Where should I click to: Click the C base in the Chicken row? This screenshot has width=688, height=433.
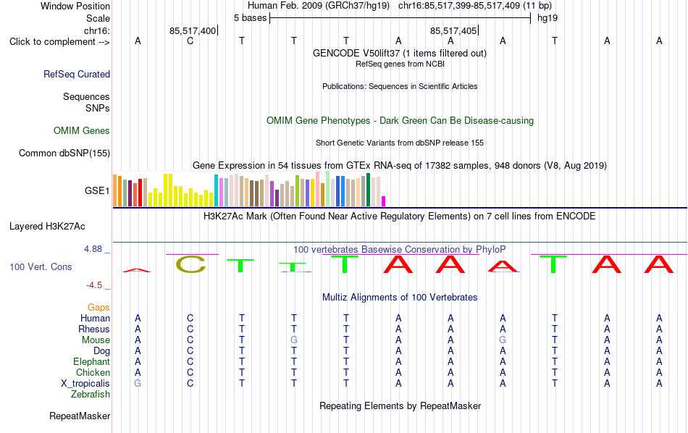190,372
